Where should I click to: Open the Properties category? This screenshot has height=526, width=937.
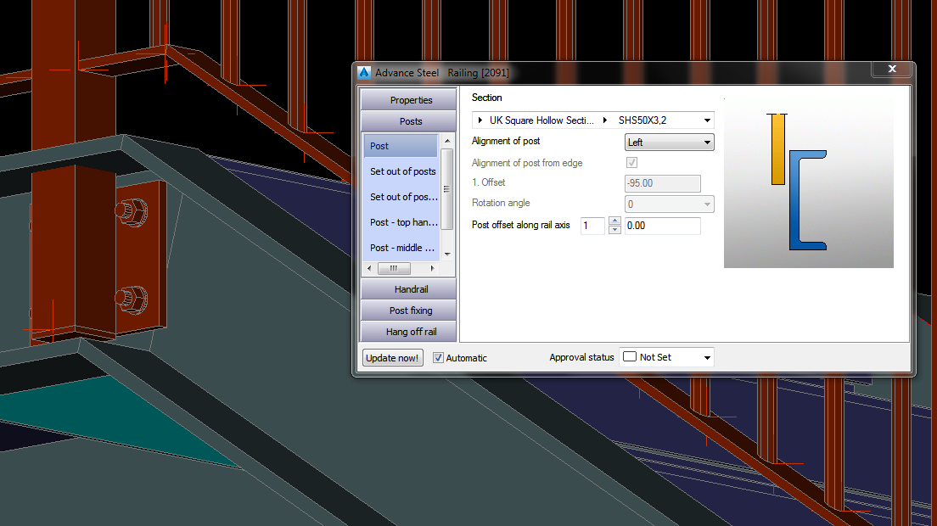pos(409,100)
